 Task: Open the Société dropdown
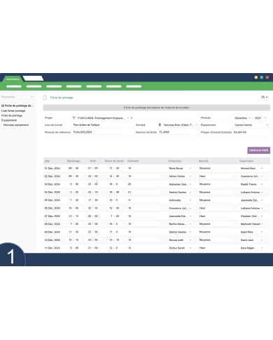(196, 125)
